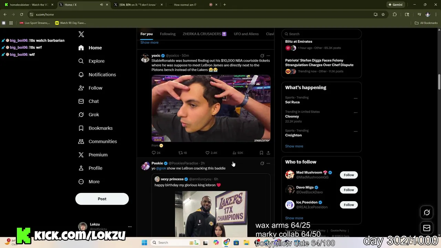
Task: Open Grok from the sidebar
Action: (x=89, y=115)
